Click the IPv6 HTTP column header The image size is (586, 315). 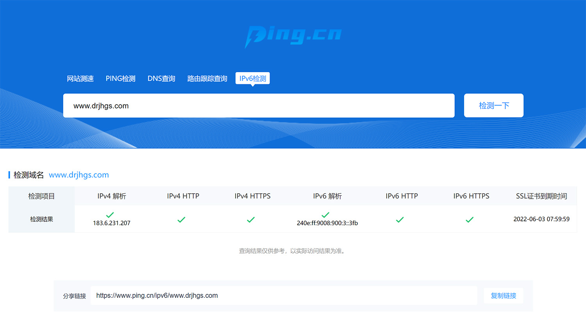(x=402, y=196)
